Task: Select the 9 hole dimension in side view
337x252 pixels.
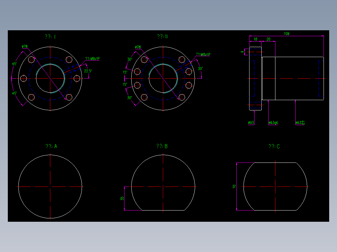Action: click(x=242, y=52)
